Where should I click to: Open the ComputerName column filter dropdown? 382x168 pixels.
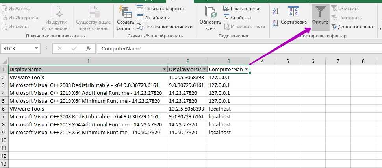tap(246, 69)
